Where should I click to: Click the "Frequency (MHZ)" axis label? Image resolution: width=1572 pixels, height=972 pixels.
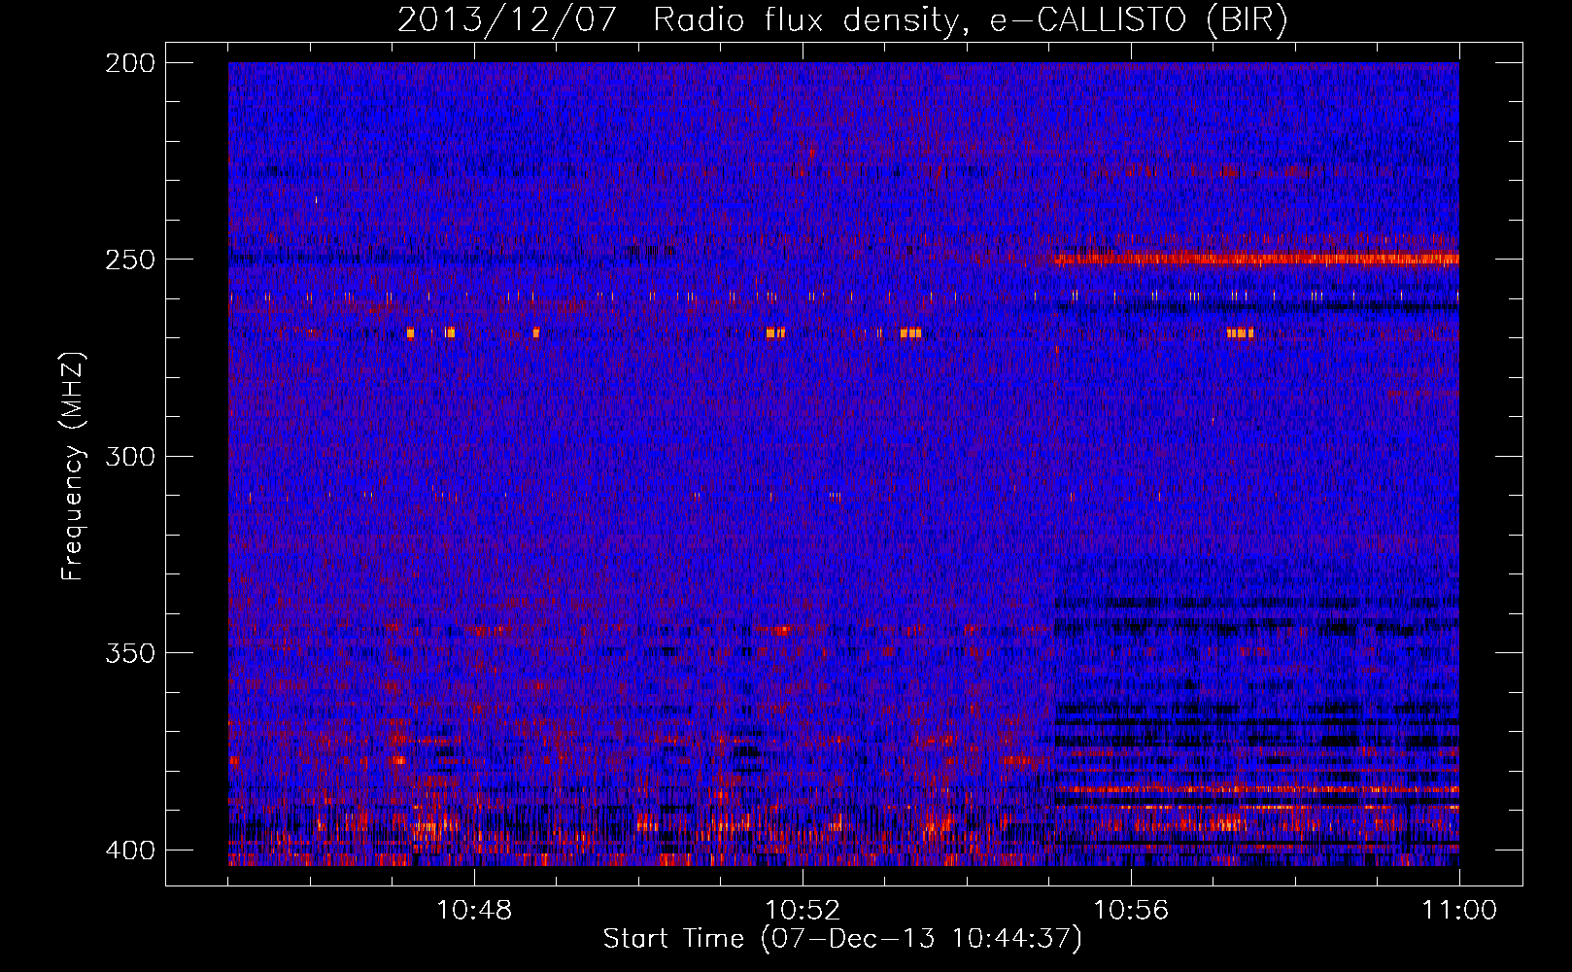[x=74, y=467]
